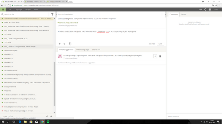This screenshot has height=124, width=222.
Task: Click the Polish translation text area
Action: (111, 35)
